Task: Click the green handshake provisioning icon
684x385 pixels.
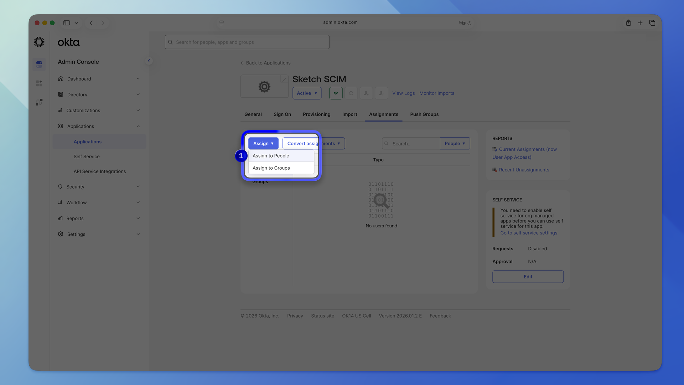Action: click(x=336, y=93)
